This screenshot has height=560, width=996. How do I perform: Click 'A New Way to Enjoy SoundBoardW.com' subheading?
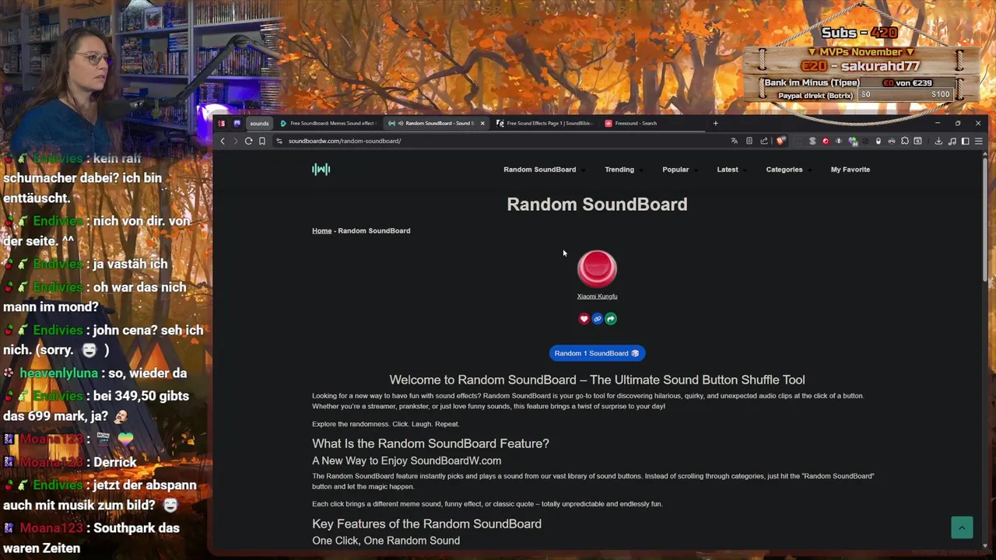click(x=406, y=460)
